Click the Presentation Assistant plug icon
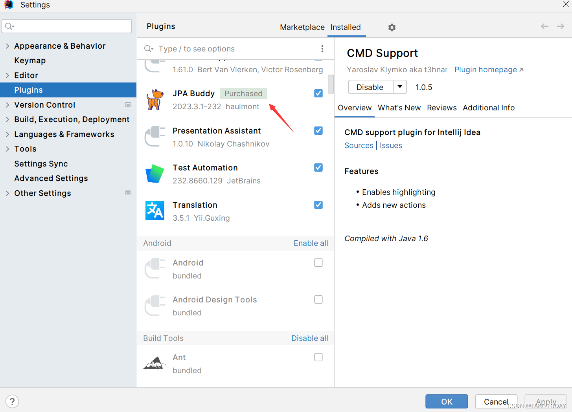This screenshot has height=412, width=572. (x=155, y=136)
